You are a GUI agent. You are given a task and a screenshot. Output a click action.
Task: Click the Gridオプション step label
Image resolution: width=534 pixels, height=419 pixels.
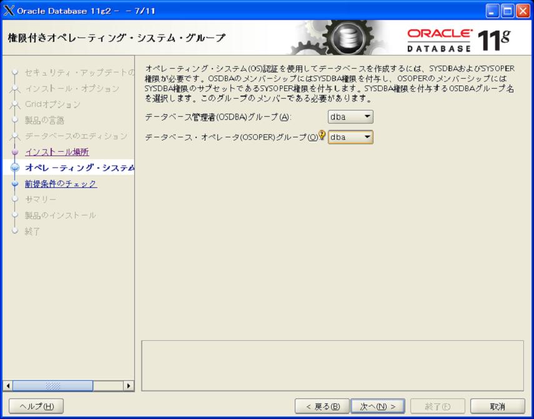pyautogui.click(x=53, y=104)
